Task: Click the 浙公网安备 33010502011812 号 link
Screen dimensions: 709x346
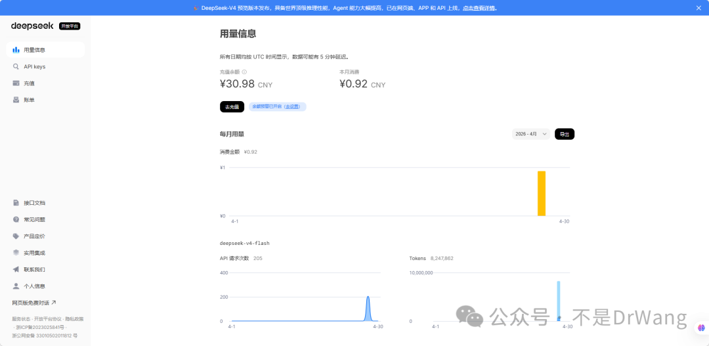Action: click(45, 335)
